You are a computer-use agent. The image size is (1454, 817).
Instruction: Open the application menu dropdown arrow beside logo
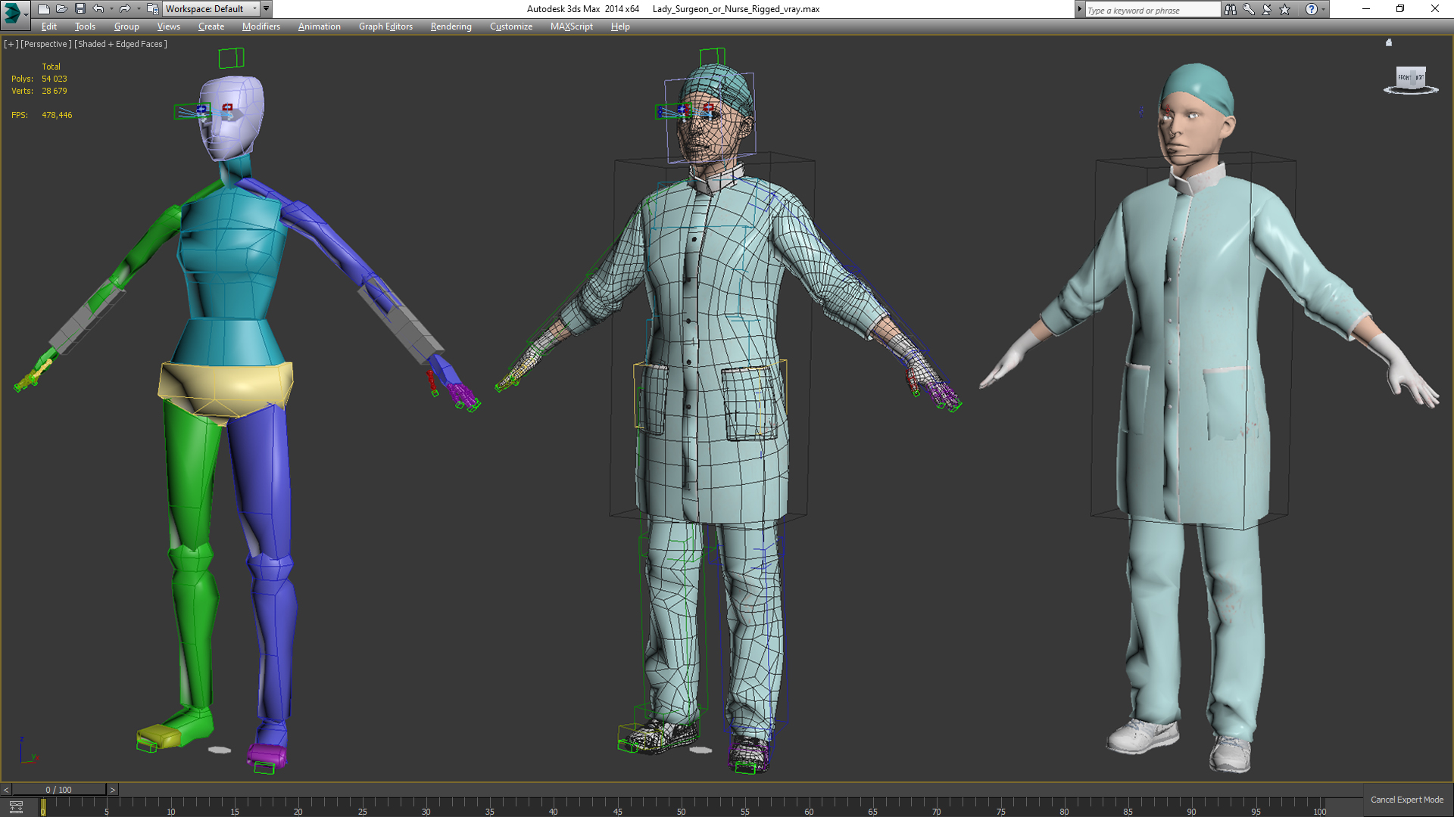26,14
